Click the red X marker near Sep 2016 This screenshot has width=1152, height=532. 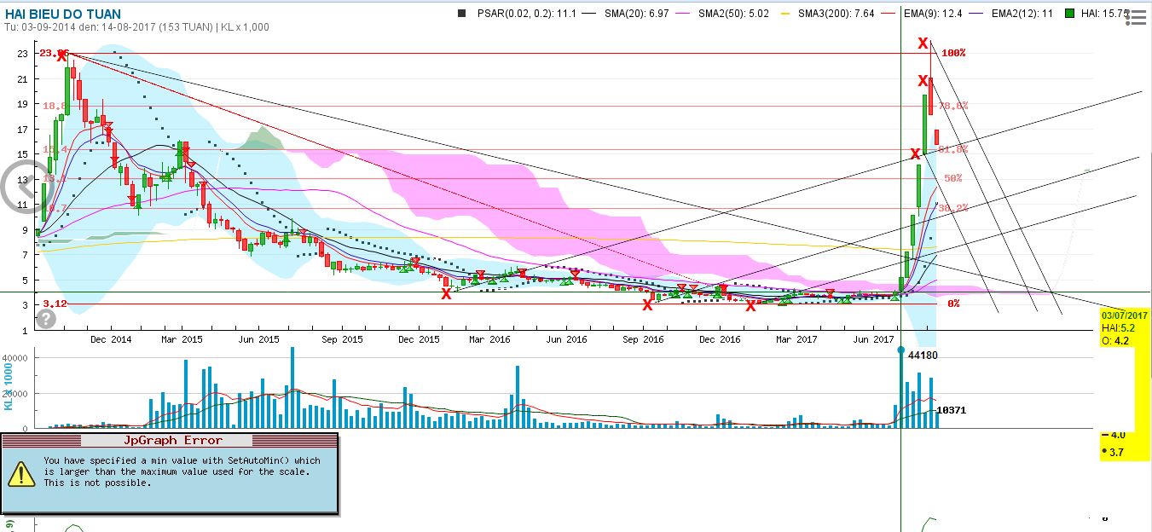[647, 304]
